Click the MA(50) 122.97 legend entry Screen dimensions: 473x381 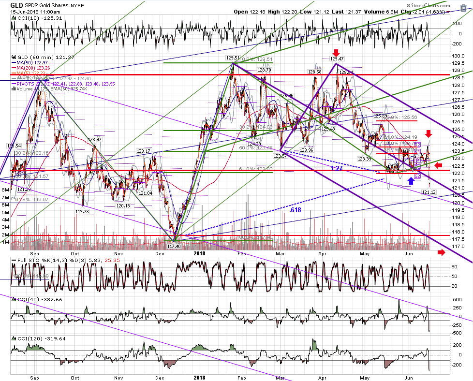click(x=31, y=63)
